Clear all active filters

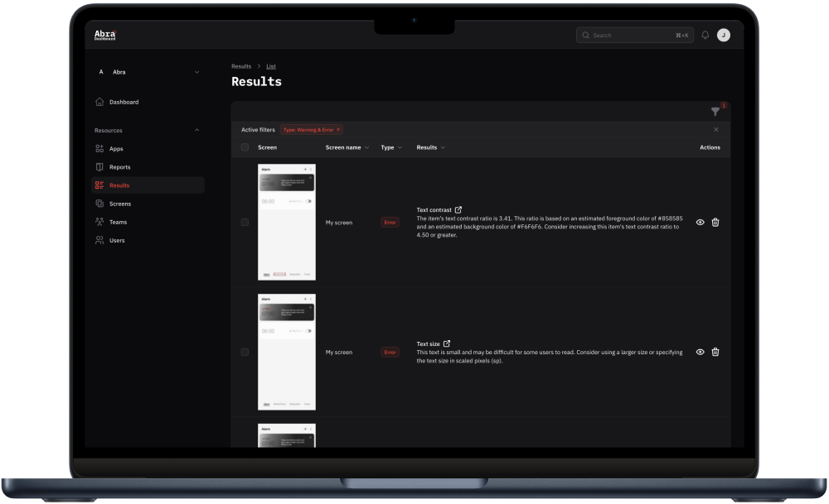(x=716, y=129)
